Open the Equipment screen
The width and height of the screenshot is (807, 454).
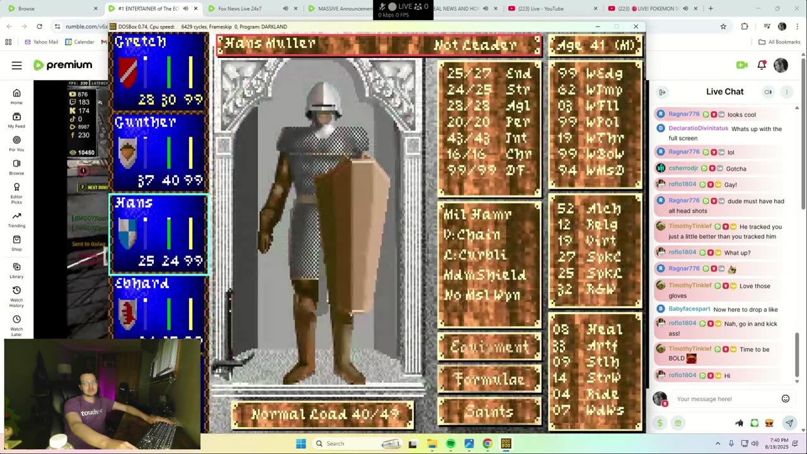tap(489, 347)
